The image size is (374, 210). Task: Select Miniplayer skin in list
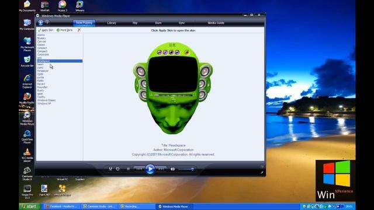pyautogui.click(x=43, y=71)
